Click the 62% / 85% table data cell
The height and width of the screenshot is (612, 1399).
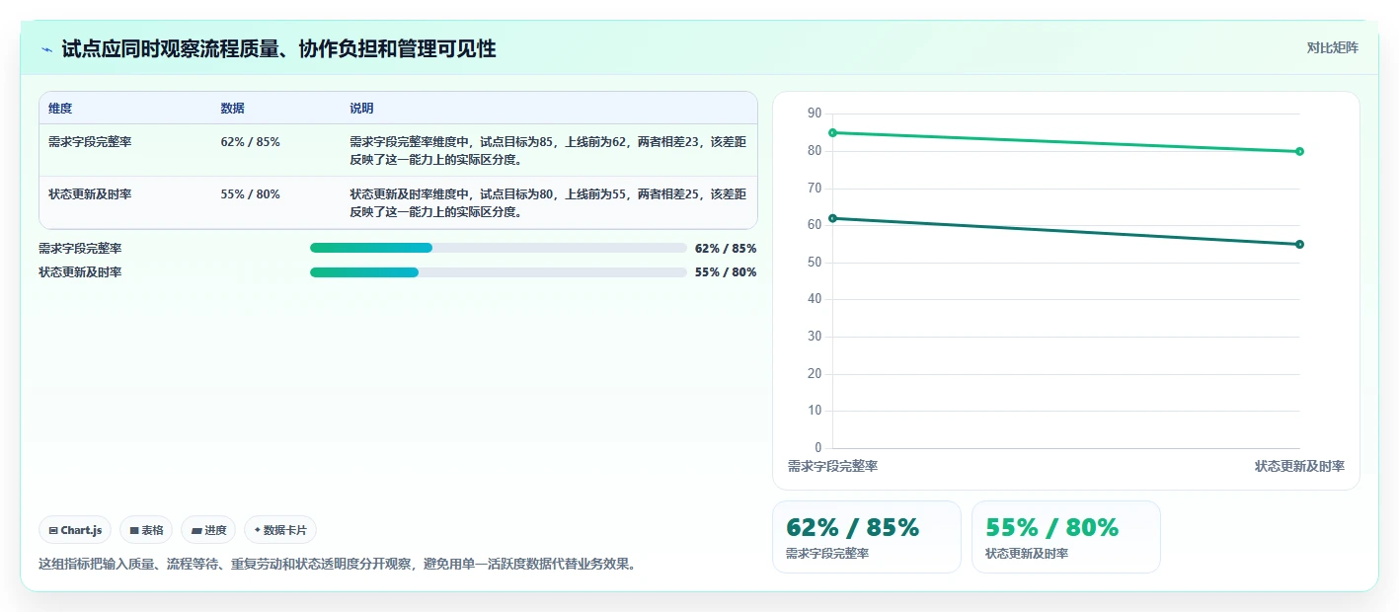tap(251, 142)
